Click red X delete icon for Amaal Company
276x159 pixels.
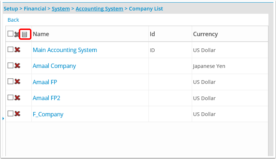click(17, 66)
